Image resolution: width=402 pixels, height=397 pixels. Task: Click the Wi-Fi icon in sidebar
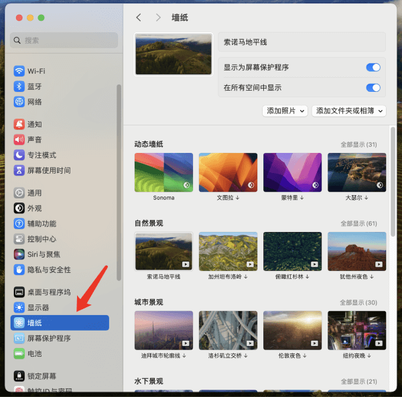19,71
